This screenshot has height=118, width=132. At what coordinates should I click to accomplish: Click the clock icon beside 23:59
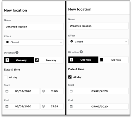(44, 106)
